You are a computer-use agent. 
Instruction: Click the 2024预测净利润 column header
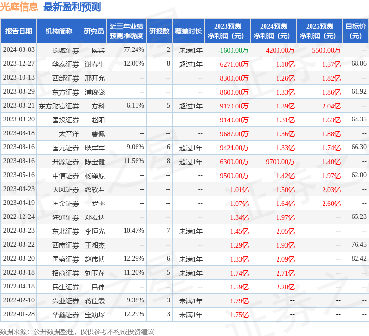click(274, 31)
